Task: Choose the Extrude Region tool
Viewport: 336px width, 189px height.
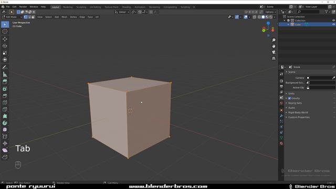Action: coord(5,82)
